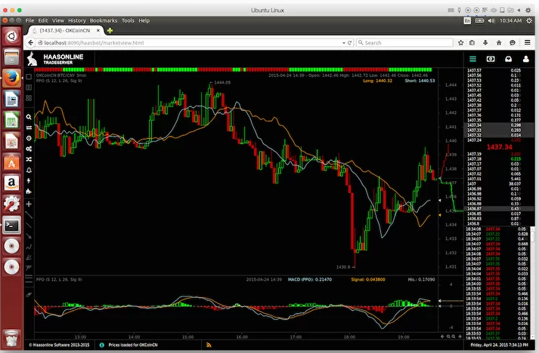Click the chart zoom out magnifier
Image resolution: width=539 pixels, height=353 pixels.
448,336
